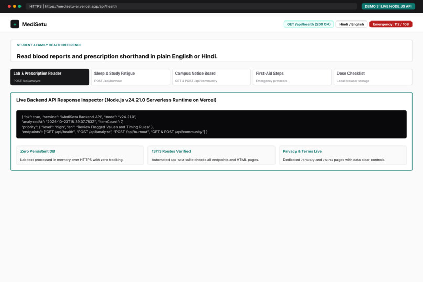Go to the Dose Checklist tab
This screenshot has height=282, width=423.
pyautogui.click(x=373, y=77)
